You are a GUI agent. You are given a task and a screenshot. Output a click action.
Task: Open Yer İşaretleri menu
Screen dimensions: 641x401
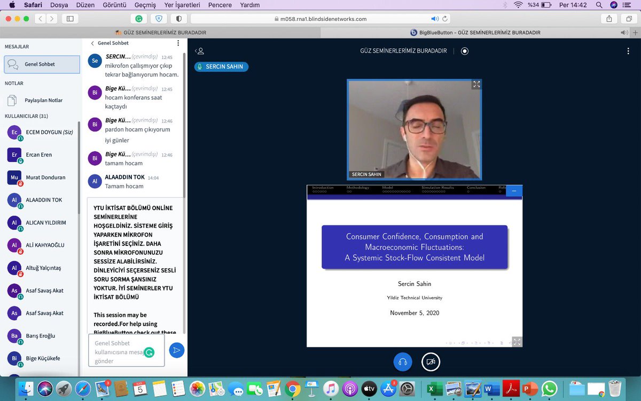pyautogui.click(x=182, y=5)
